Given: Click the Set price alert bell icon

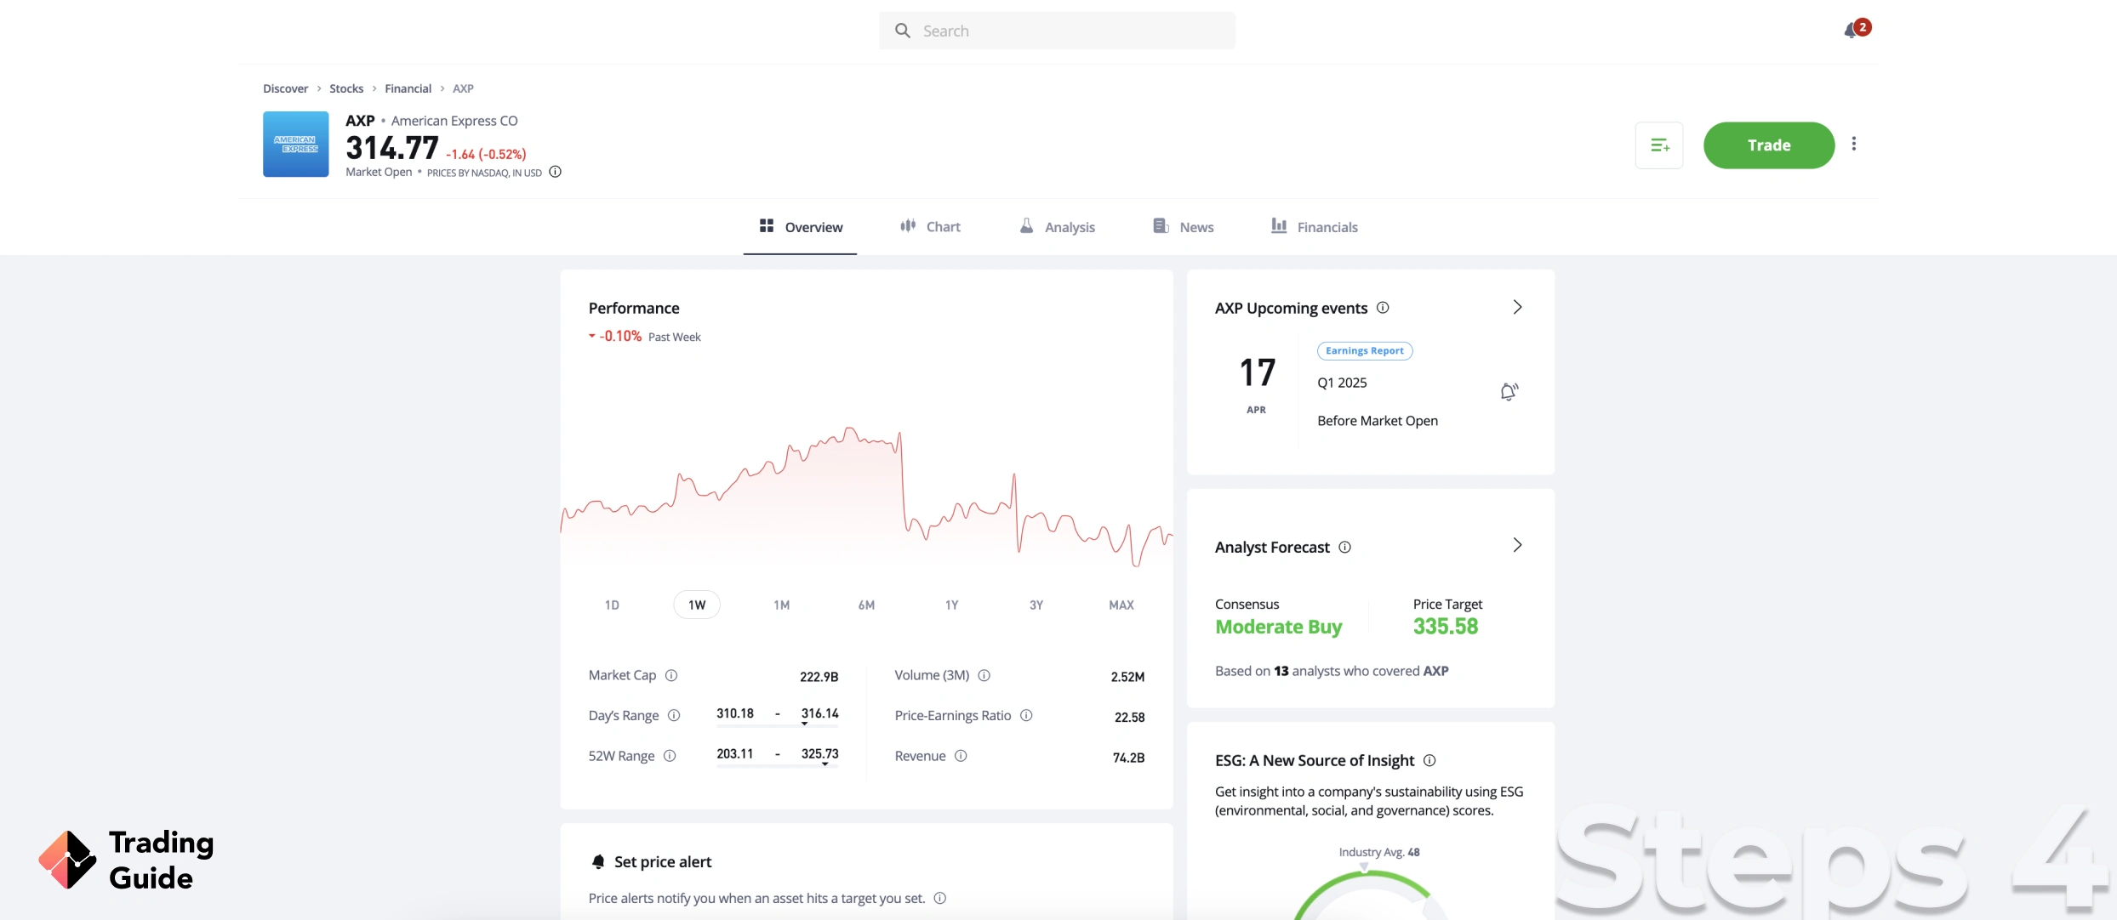Looking at the screenshot, I should point(598,861).
